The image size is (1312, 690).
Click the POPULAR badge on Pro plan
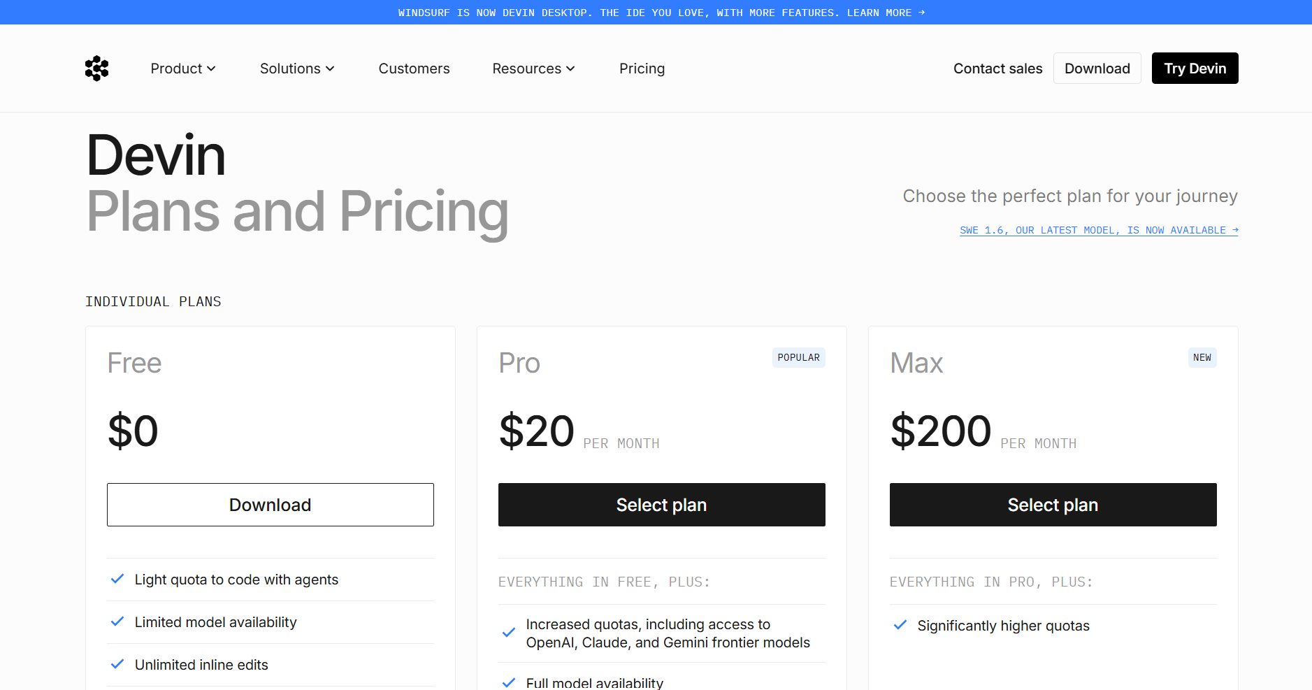[799, 357]
